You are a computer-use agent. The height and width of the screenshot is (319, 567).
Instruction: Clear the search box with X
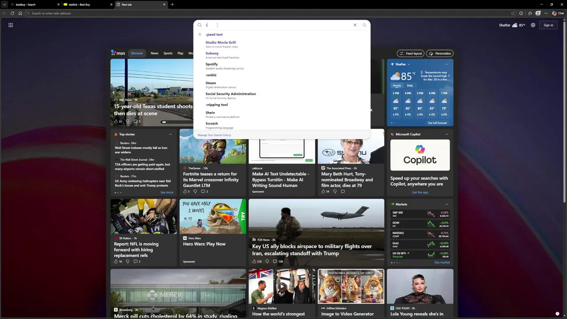355,25
